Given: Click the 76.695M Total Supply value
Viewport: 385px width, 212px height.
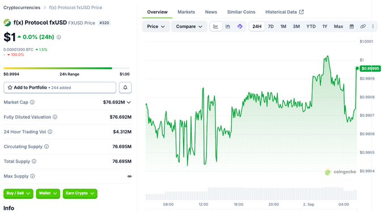Looking at the screenshot, I should 122,161.
